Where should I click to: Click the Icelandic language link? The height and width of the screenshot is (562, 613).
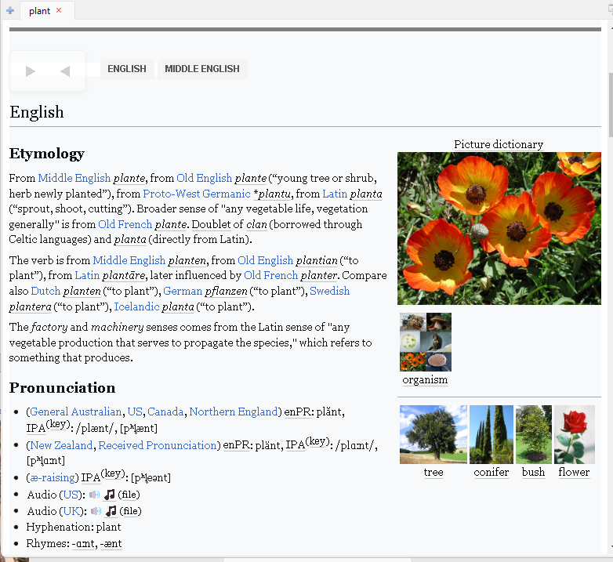point(136,306)
